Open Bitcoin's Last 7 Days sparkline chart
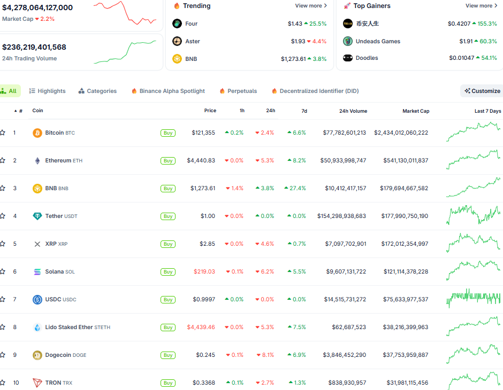The height and width of the screenshot is (390, 503). coord(473,132)
